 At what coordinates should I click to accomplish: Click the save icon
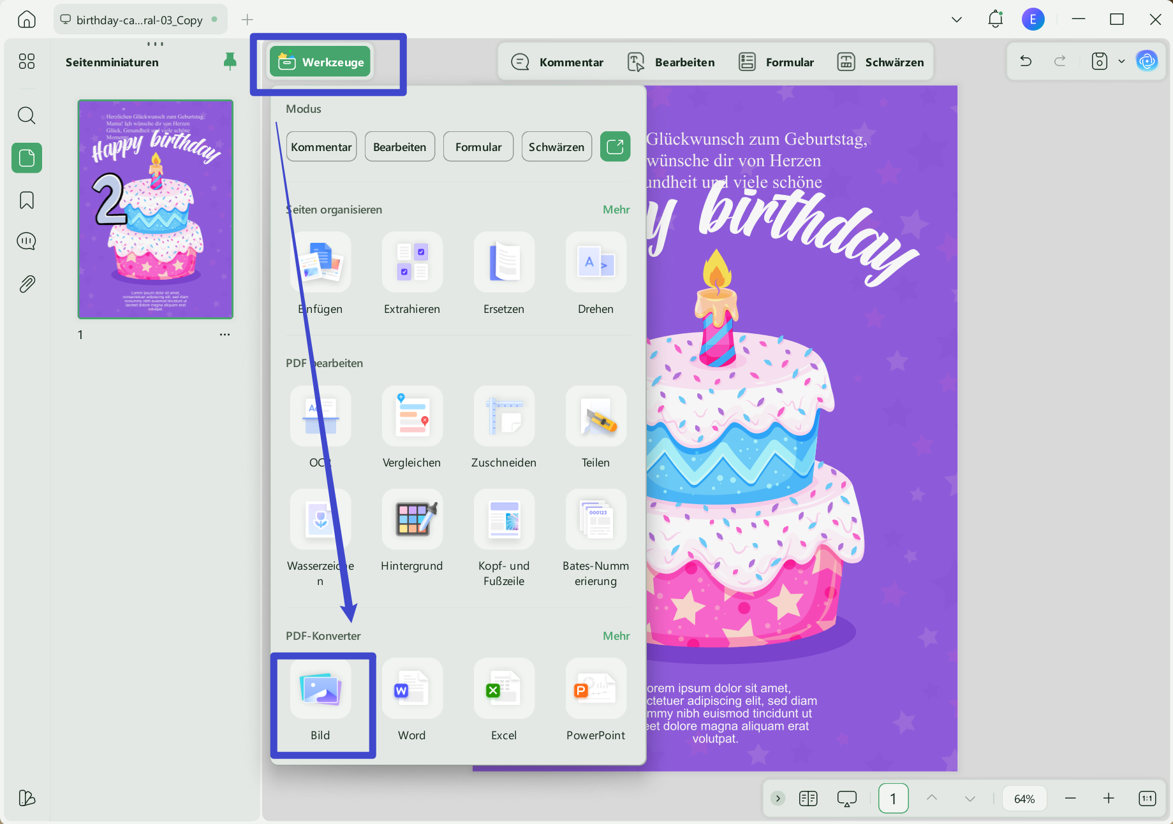coord(1100,61)
